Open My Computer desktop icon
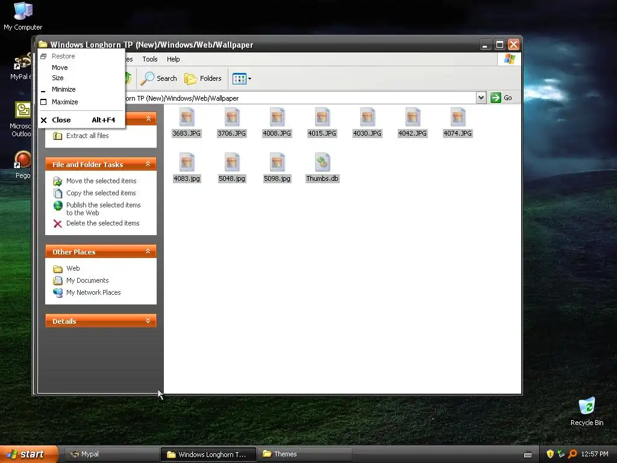 23,16
